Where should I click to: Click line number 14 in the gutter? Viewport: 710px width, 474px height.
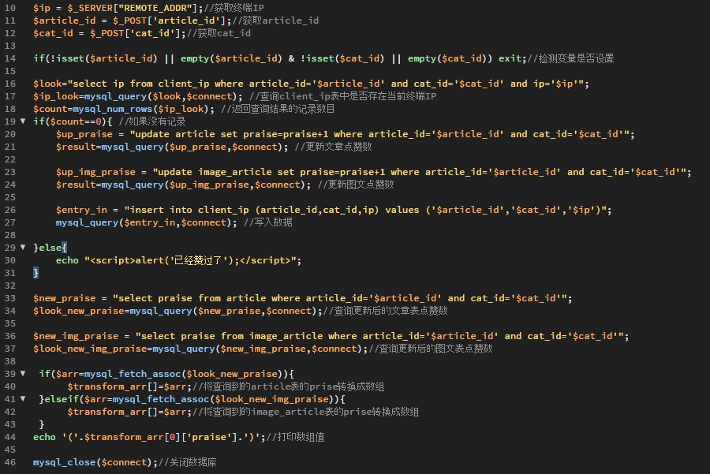(10, 58)
